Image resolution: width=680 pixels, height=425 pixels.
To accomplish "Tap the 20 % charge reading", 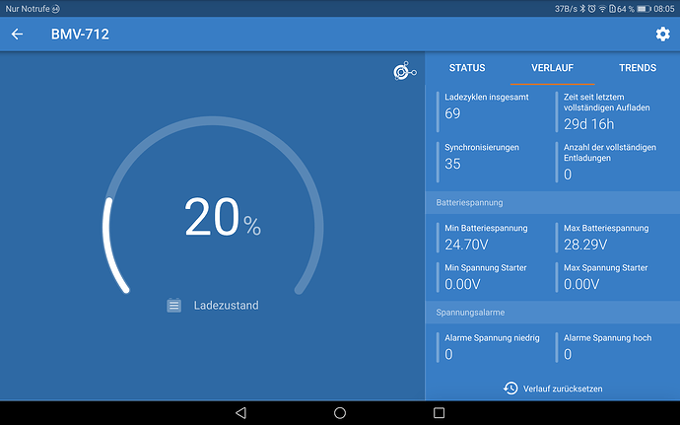I will tap(223, 216).
